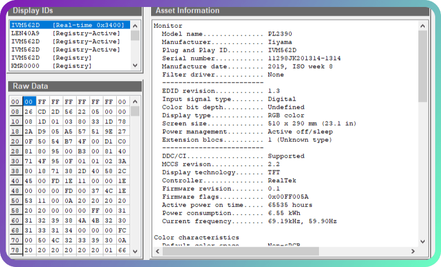The width and height of the screenshot is (441, 267).
Task: Click Asset Information vertical scrollbar up arrow
Action: pos(422,26)
